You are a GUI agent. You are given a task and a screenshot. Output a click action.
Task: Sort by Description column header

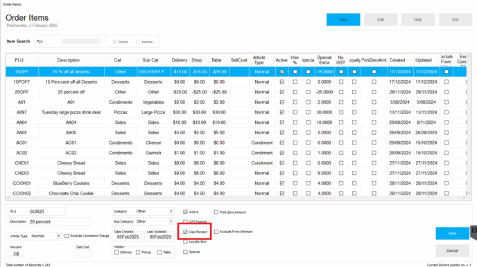click(x=69, y=60)
